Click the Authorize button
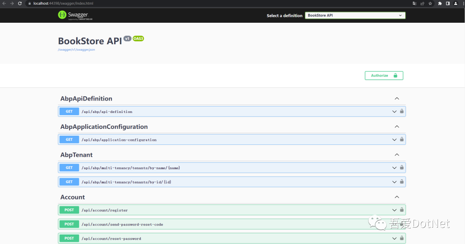The height and width of the screenshot is (244, 465). click(384, 76)
